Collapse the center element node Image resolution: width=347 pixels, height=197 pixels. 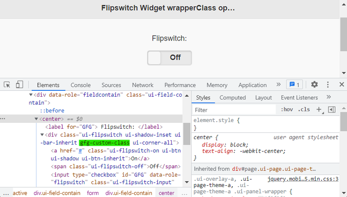[36, 119]
